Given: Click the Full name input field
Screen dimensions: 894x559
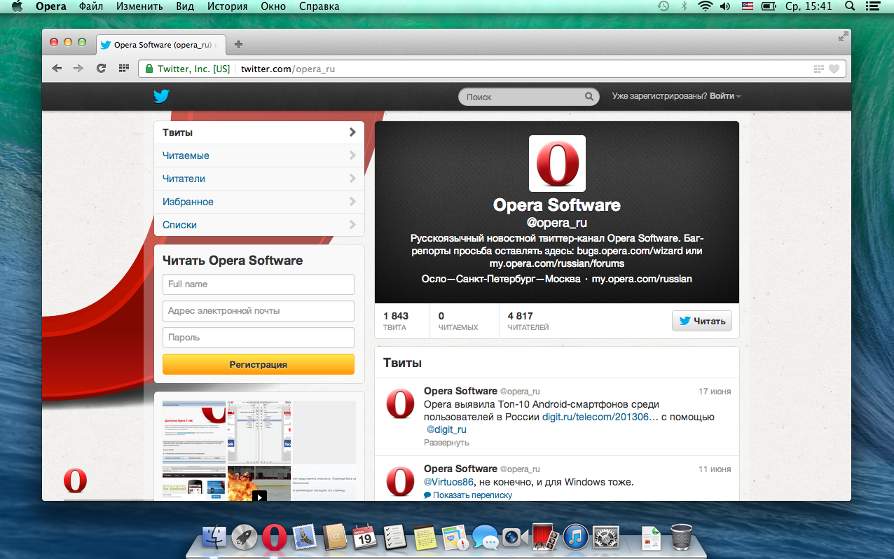Looking at the screenshot, I should 259,284.
